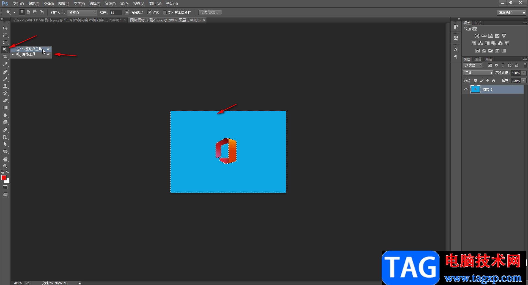Click the Tolerance value field

pyautogui.click(x=116, y=12)
